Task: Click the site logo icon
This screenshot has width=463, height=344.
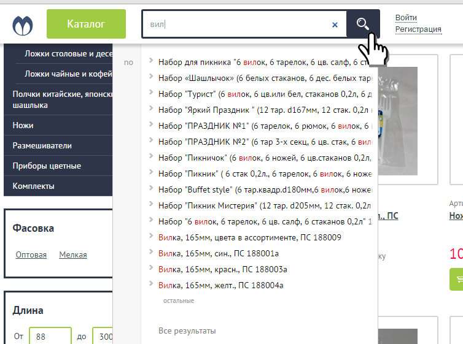Action: [23, 26]
